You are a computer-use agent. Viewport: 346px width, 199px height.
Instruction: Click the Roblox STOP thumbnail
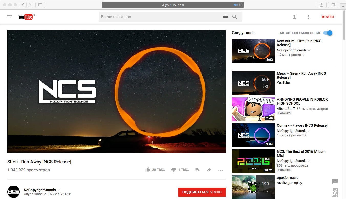coord(253,109)
